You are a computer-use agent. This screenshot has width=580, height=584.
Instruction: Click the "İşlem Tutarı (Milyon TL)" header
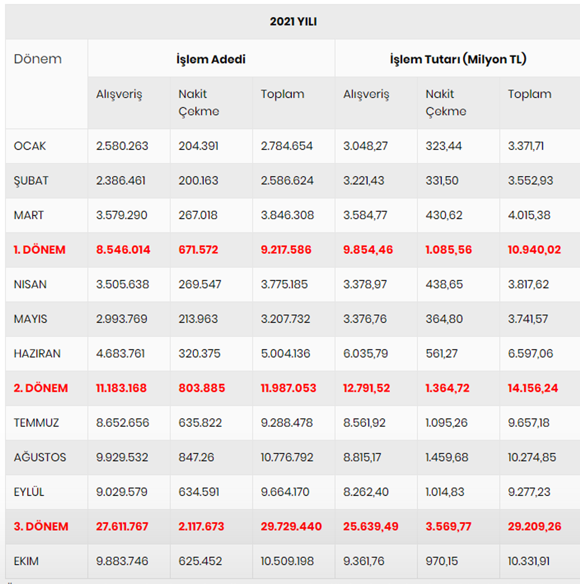(x=458, y=59)
